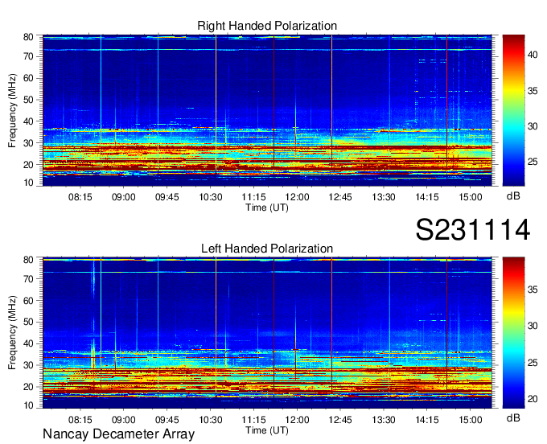Click the 20 MHz tick on Left Handed plot
The image size is (547, 444).
click(x=28, y=387)
